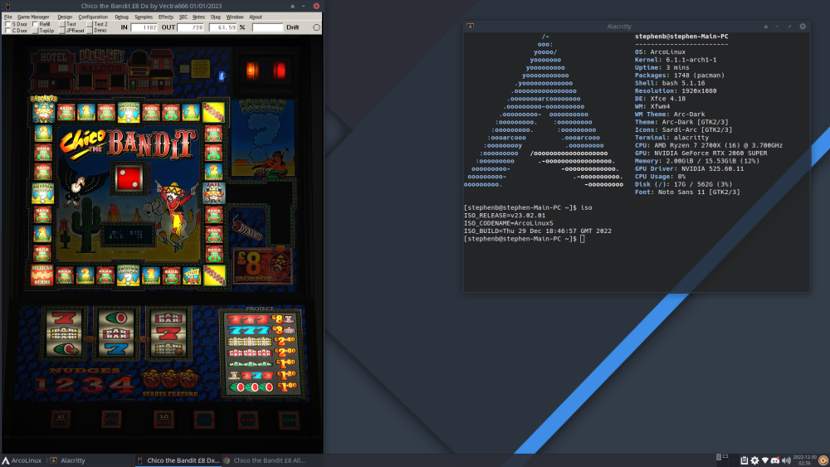Toggle the Demo button
Viewport: 830px width, 467px height.
[x=90, y=31]
